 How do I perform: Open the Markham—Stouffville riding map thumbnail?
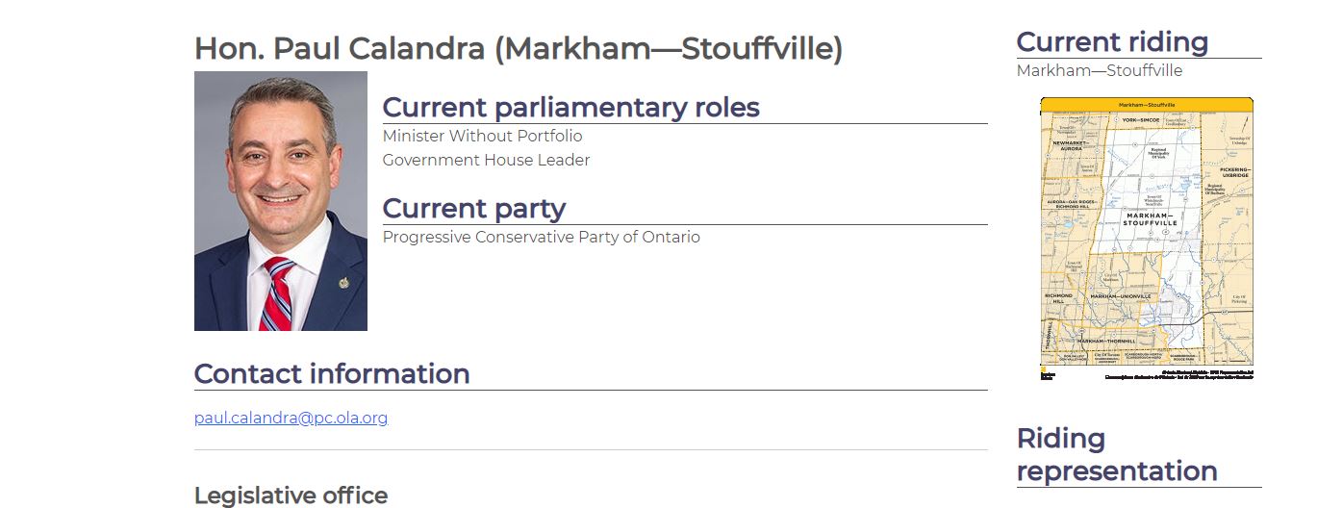click(x=1147, y=239)
